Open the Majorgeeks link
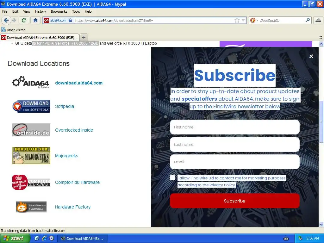Viewport: 324px width, 243px height. click(66, 156)
